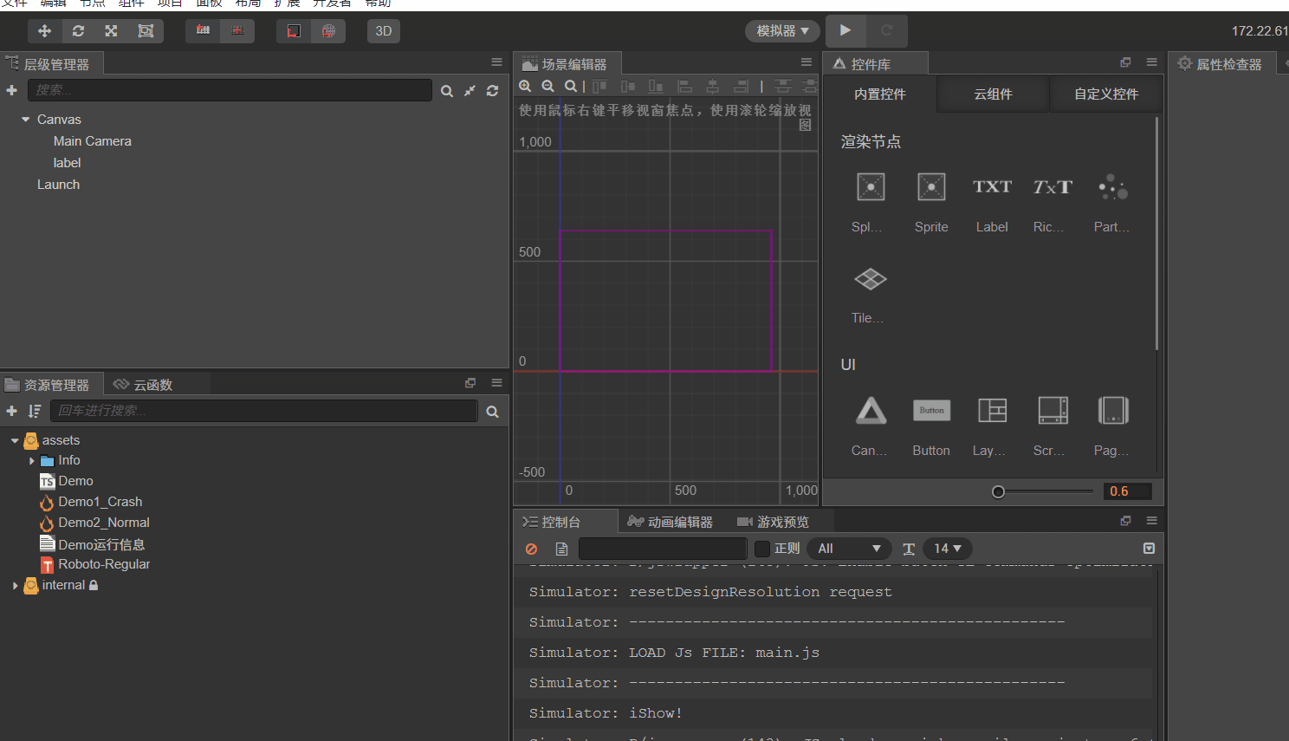Select the move transform tool
The image size is (1289, 741).
click(x=45, y=31)
